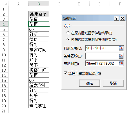Click active cell B4 containing 微博
Viewport: 133px width, 113px height.
39,24
